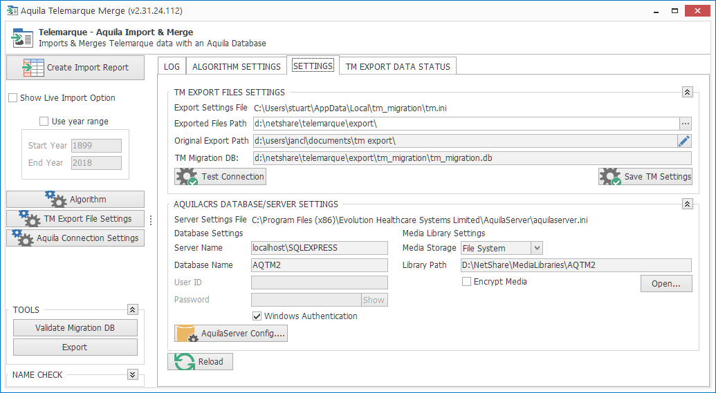Click the Server Name input field

pyautogui.click(x=319, y=248)
